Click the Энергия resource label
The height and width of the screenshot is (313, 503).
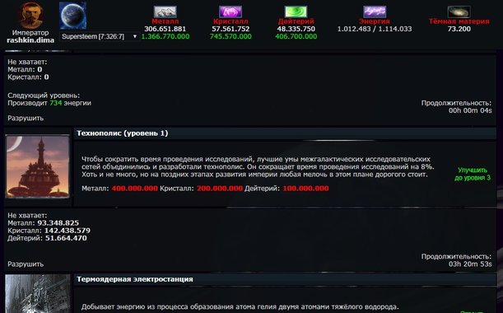click(375, 21)
